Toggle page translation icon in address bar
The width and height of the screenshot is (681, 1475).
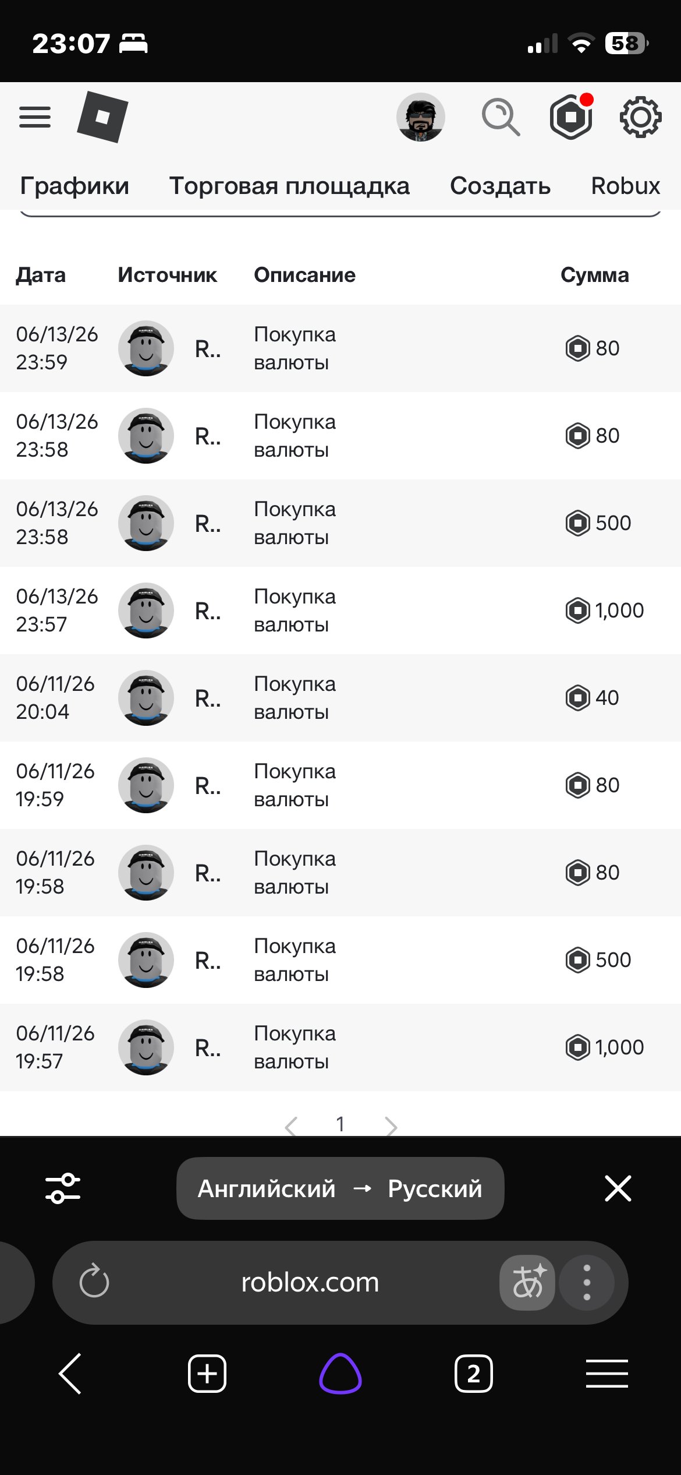tap(527, 1283)
